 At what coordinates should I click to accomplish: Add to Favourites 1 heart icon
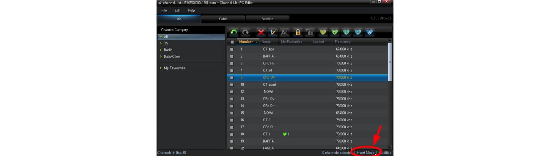(323, 32)
